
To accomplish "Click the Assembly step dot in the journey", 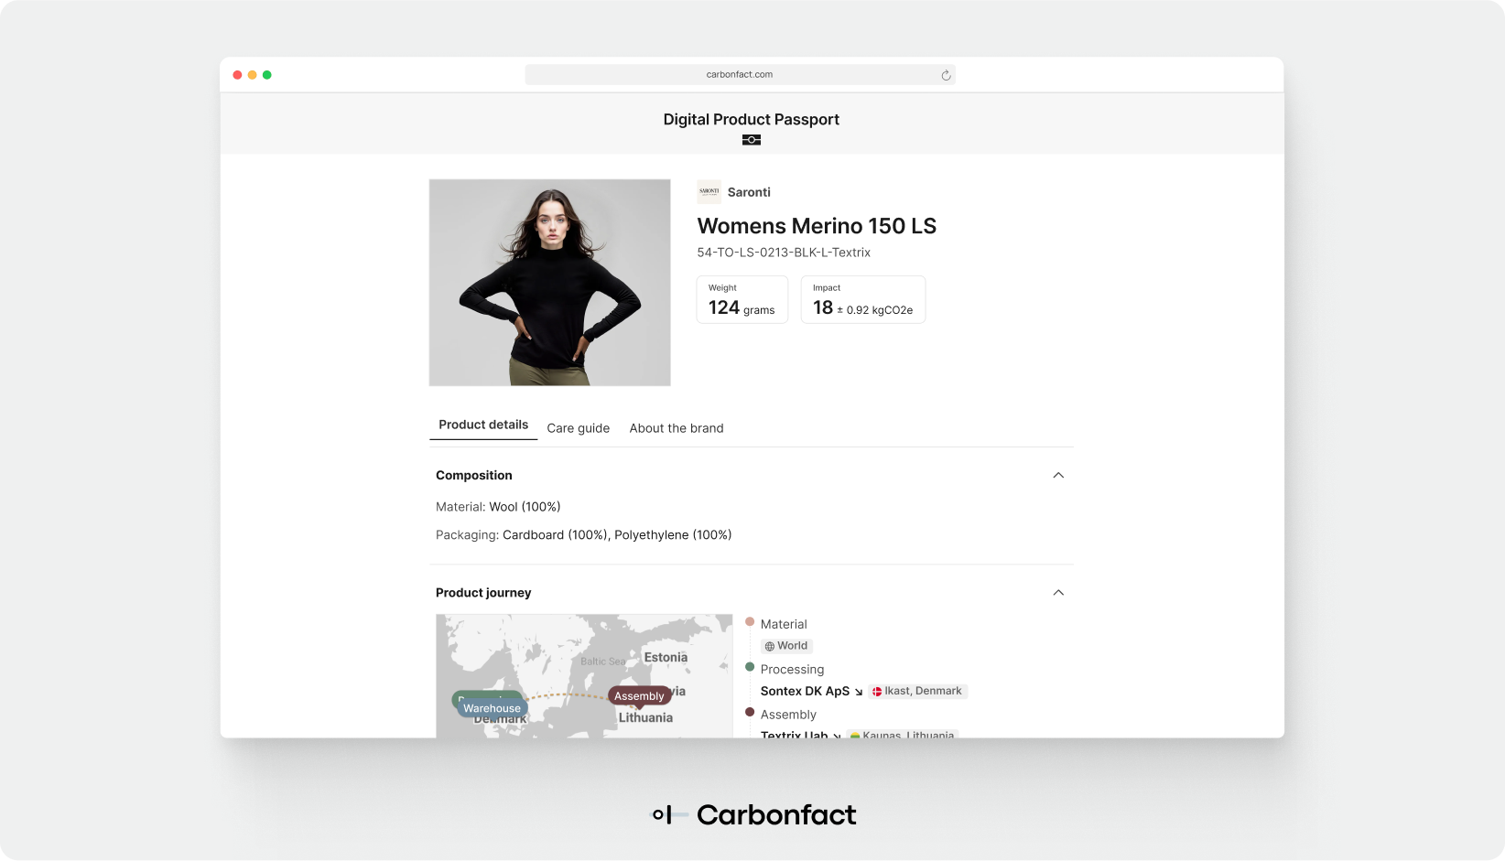I will (x=750, y=712).
